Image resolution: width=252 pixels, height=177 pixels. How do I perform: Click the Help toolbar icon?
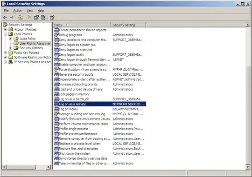coord(52,17)
